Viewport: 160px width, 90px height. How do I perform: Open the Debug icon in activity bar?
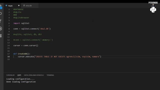click(x=1, y=28)
